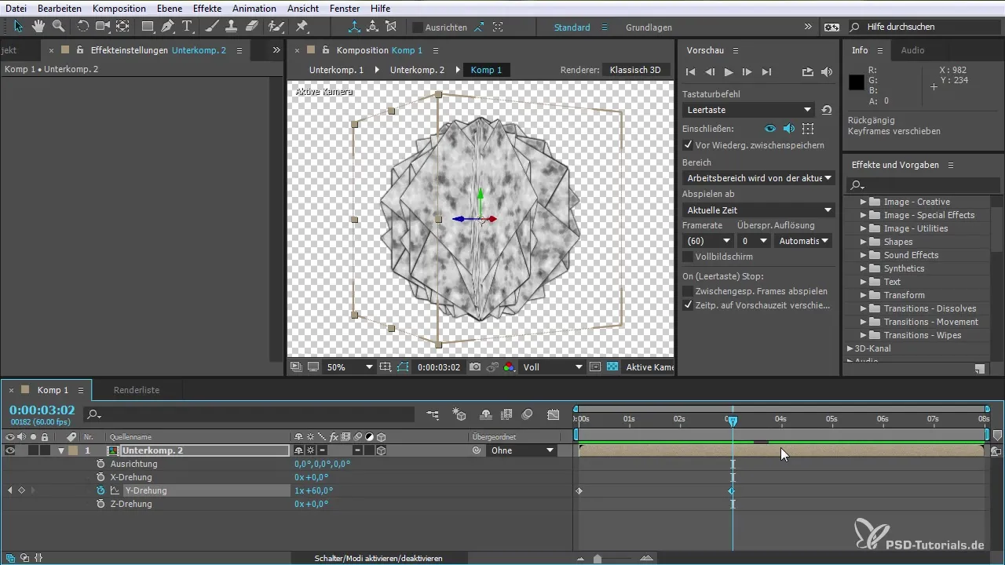
Task: Open parent Ohne dropdown for Unterkomp. 2
Action: pos(522,450)
